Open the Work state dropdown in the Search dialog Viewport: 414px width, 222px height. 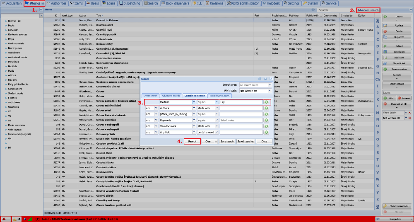[270, 91]
